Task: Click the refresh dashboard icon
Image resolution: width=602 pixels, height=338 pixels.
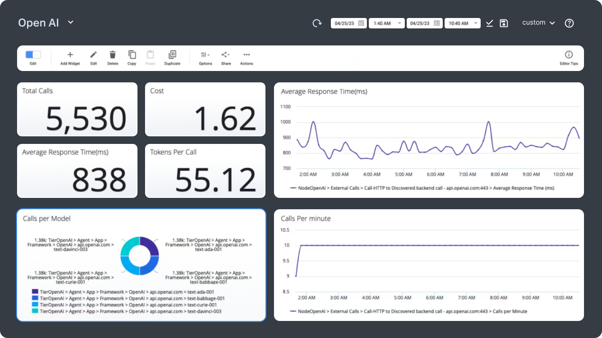Action: pos(317,23)
